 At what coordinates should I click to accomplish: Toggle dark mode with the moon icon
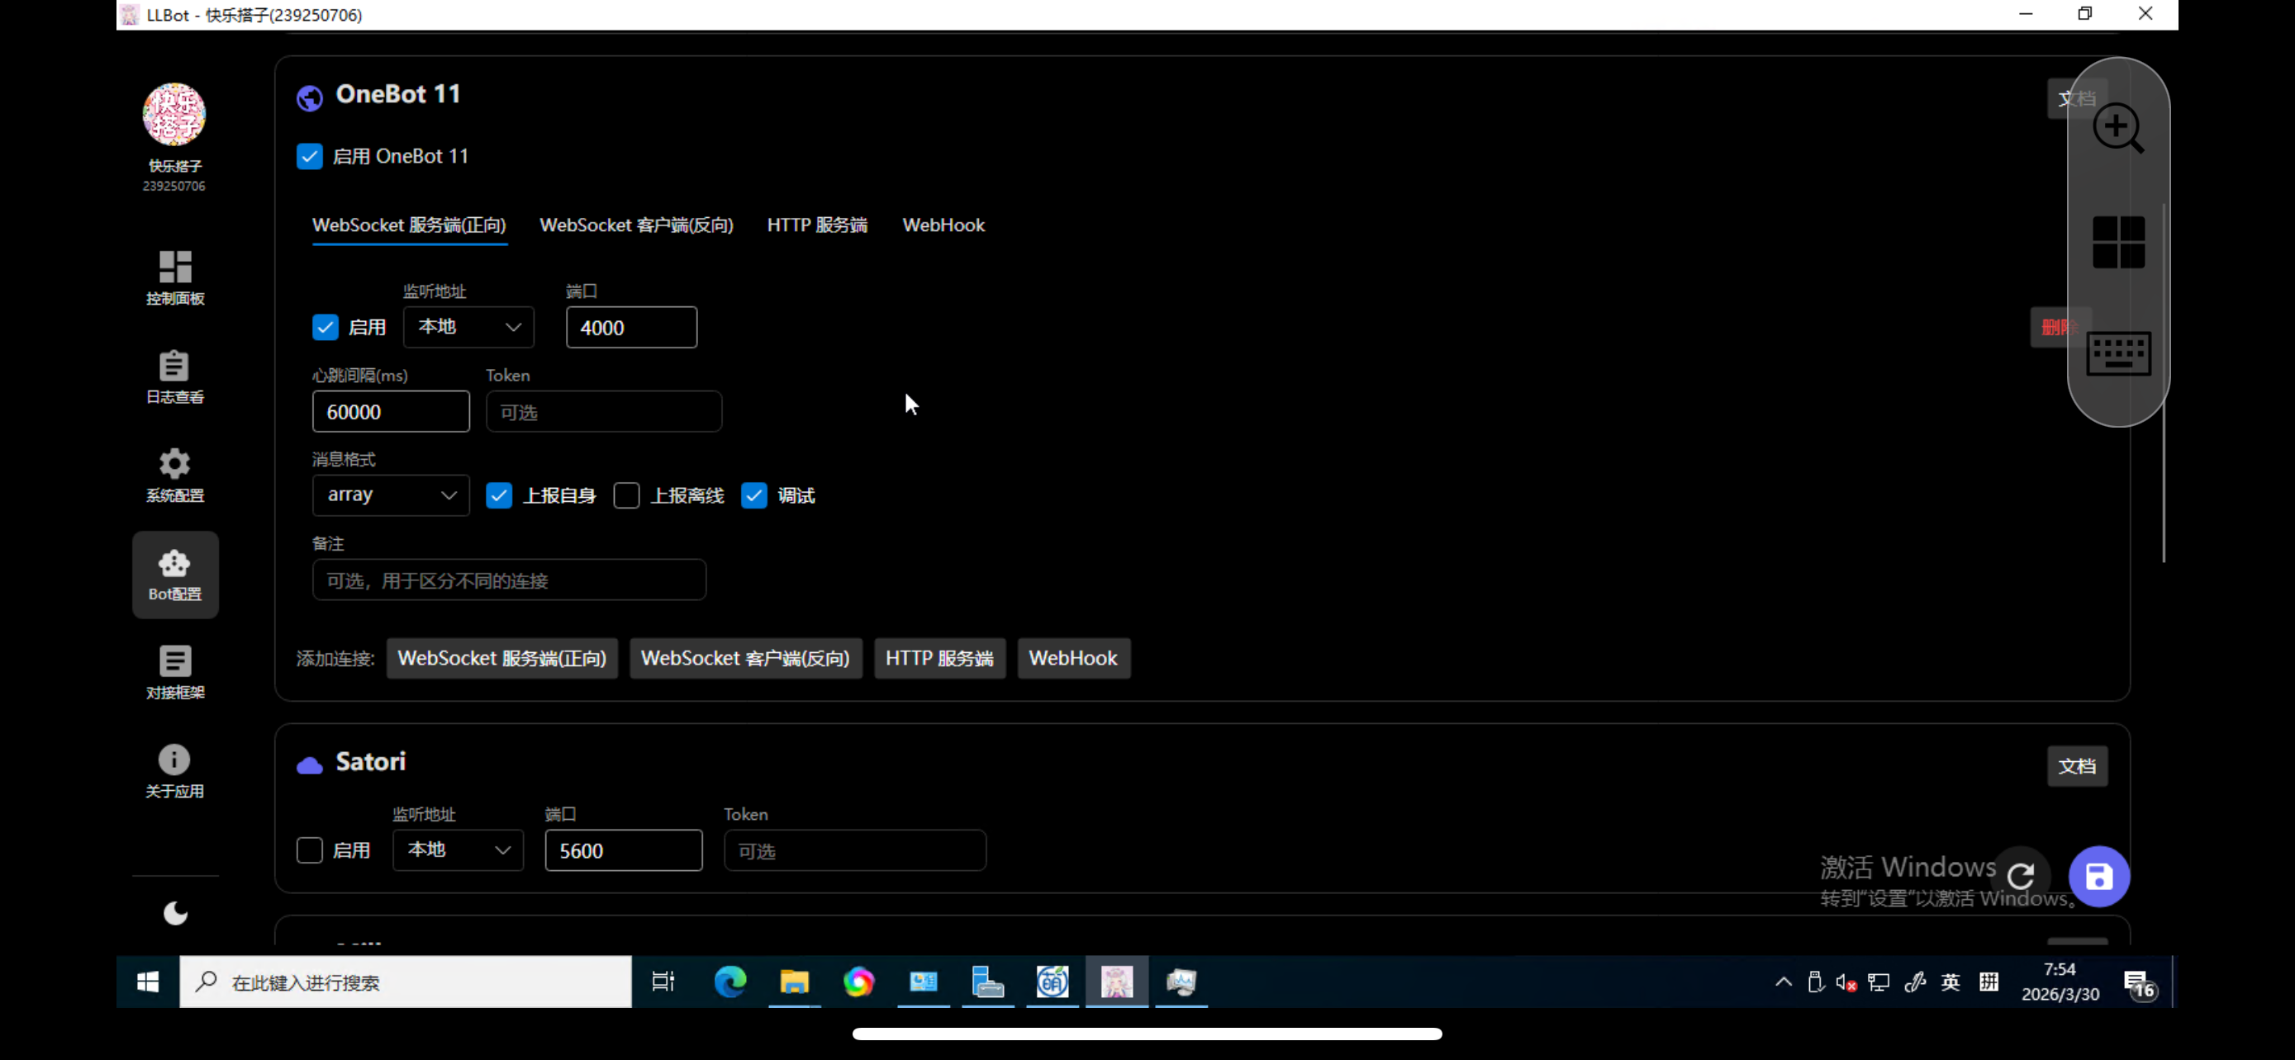pyautogui.click(x=174, y=912)
